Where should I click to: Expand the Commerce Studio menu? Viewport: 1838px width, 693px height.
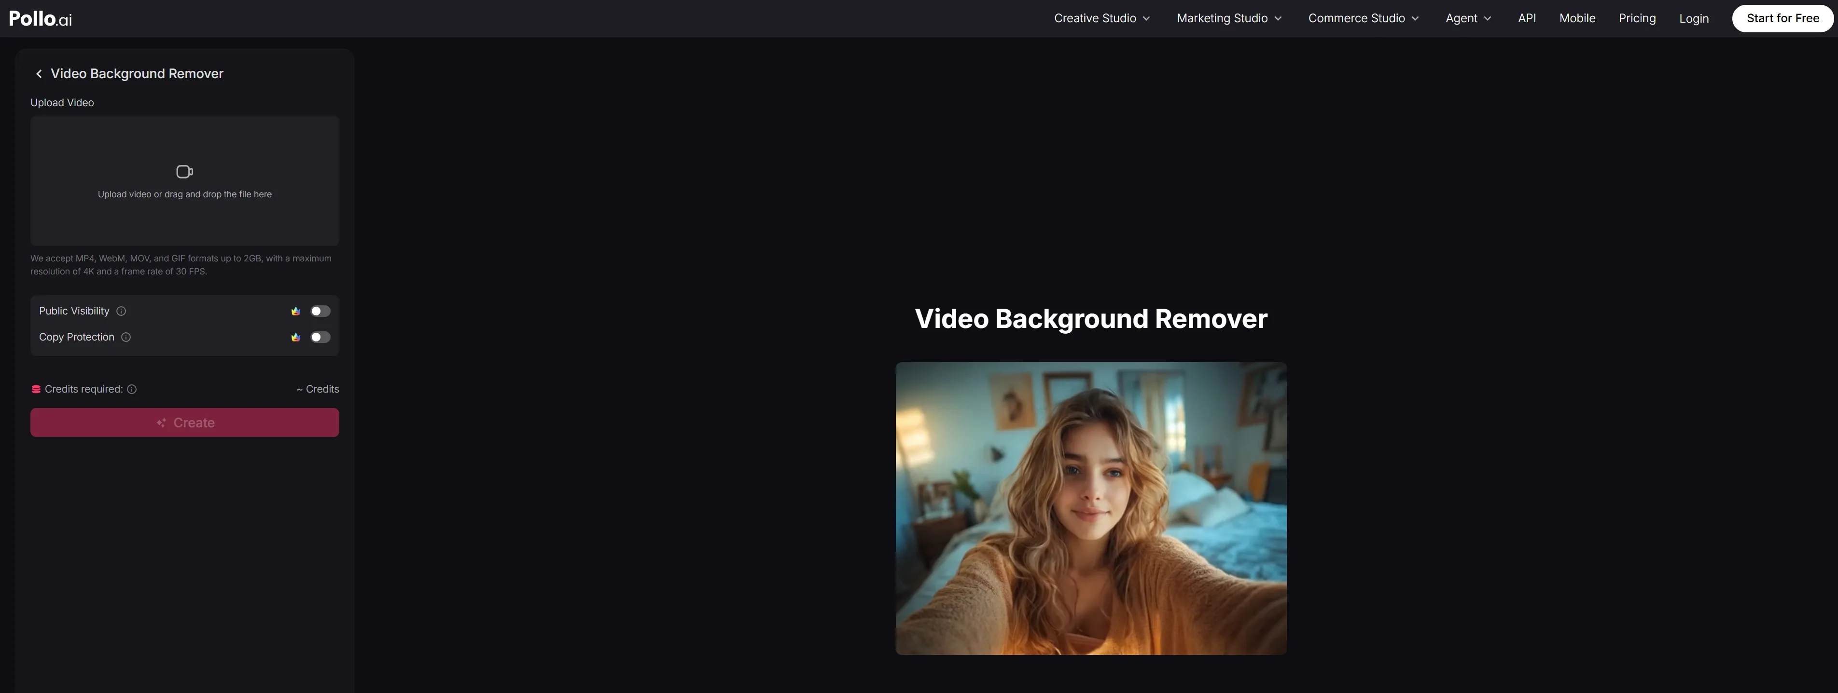[x=1364, y=18]
